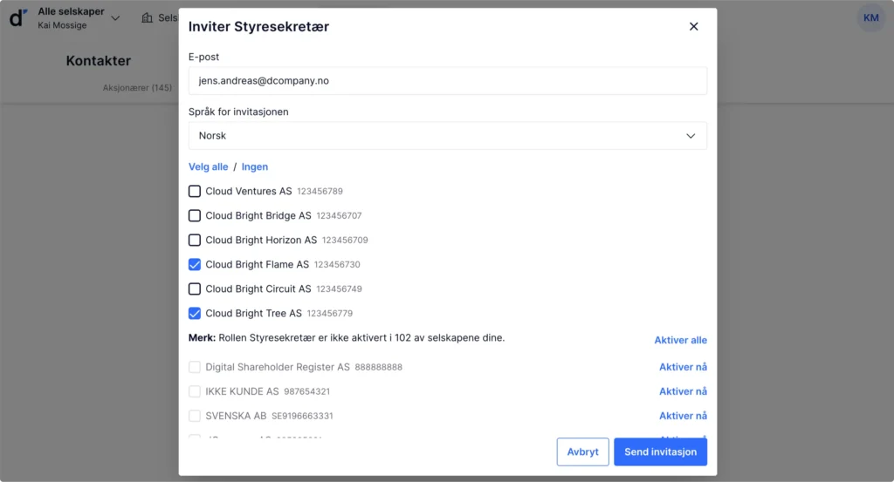Click the E-post input field
Image resolution: width=894 pixels, height=482 pixels.
[447, 81]
